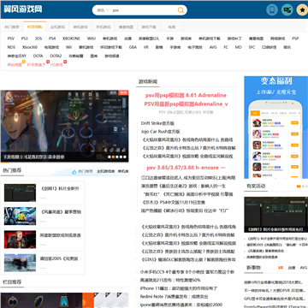This screenshot has height=308, width=308.
Task: Select the orange VR tab beside 新事物
Action: (x=281, y=268)
